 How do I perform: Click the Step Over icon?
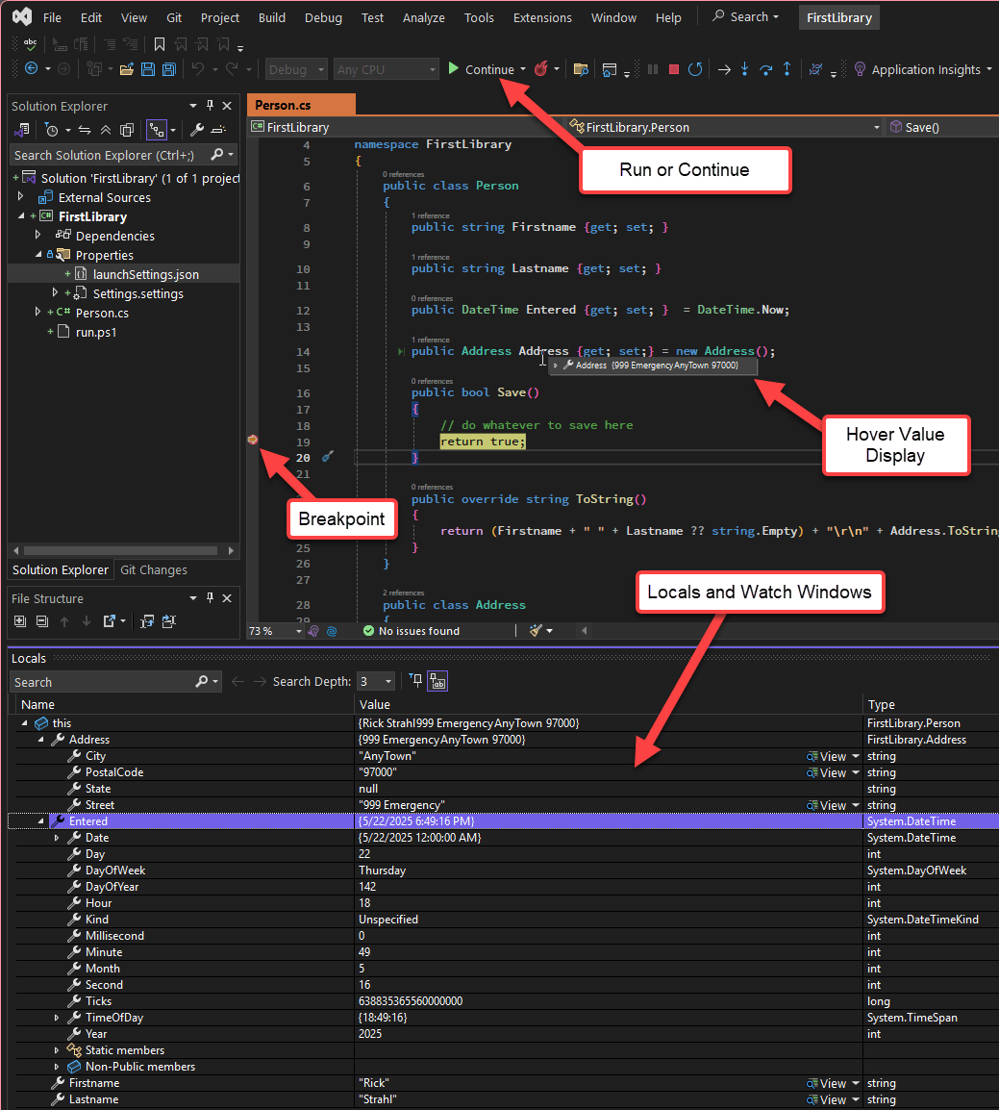point(766,69)
